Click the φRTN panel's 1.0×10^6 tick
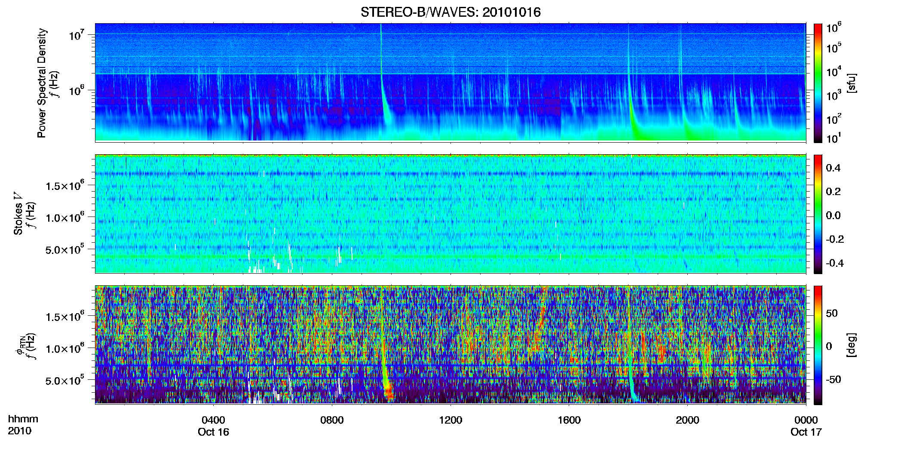This screenshot has height=464, width=901. (x=65, y=348)
